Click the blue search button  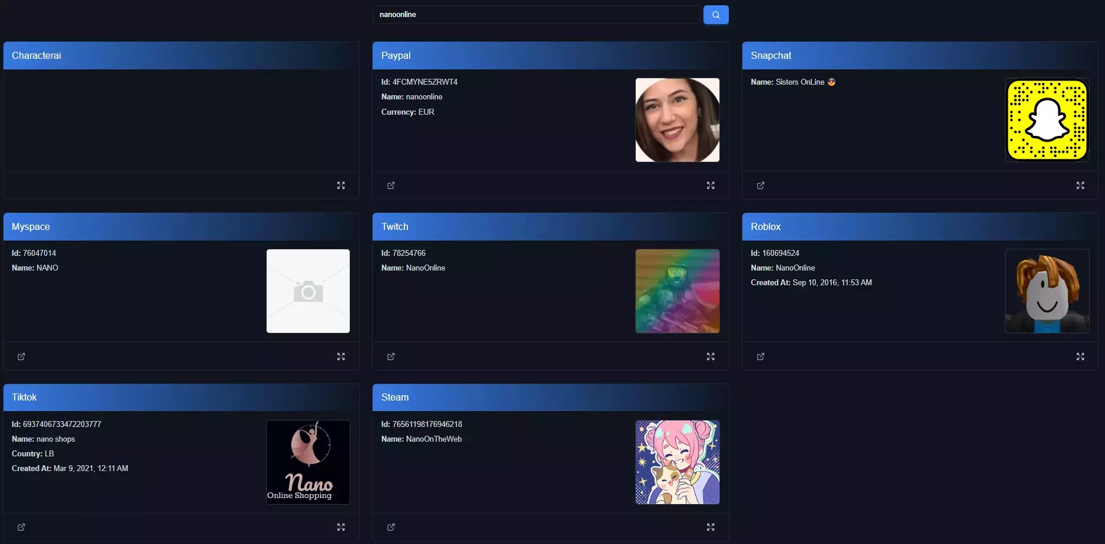pyautogui.click(x=716, y=15)
